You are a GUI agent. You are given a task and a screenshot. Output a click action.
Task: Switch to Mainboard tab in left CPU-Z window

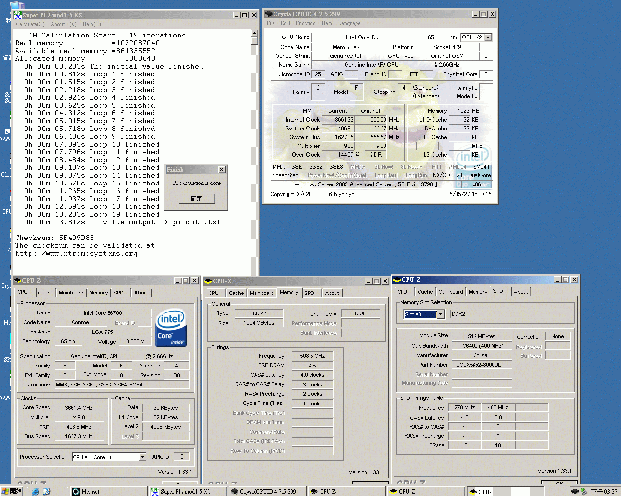[71, 293]
